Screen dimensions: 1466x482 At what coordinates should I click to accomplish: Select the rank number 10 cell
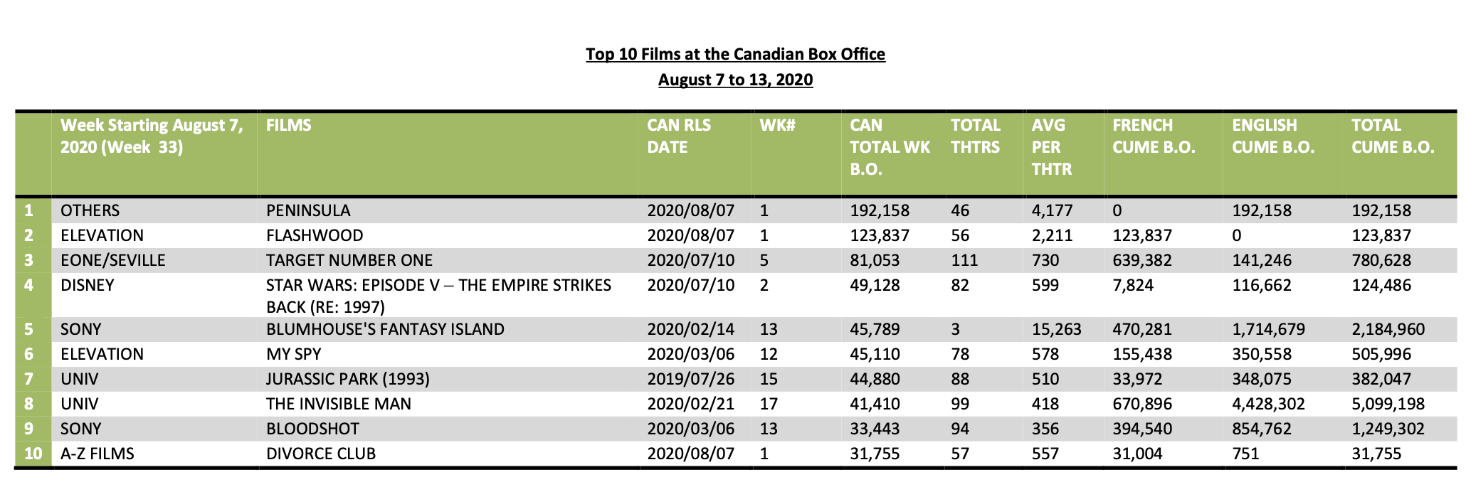click(x=33, y=454)
